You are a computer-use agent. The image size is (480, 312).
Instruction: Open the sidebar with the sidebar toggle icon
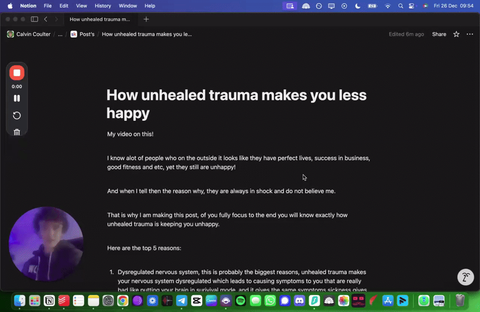click(34, 19)
